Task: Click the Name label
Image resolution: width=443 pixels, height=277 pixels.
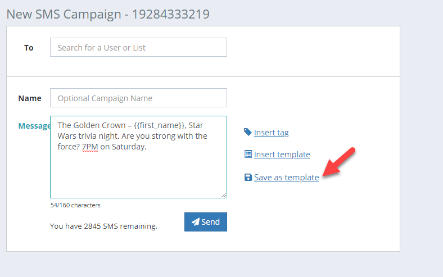Action: coord(30,98)
